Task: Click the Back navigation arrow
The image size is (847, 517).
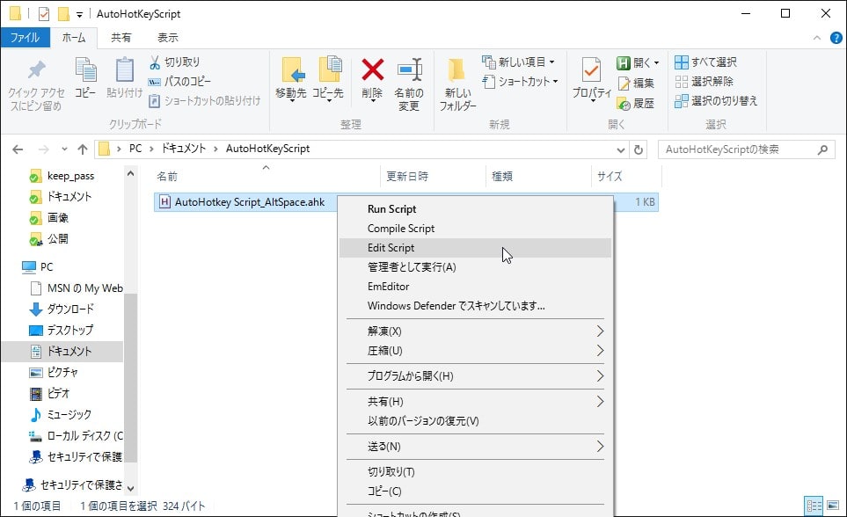Action: point(18,149)
